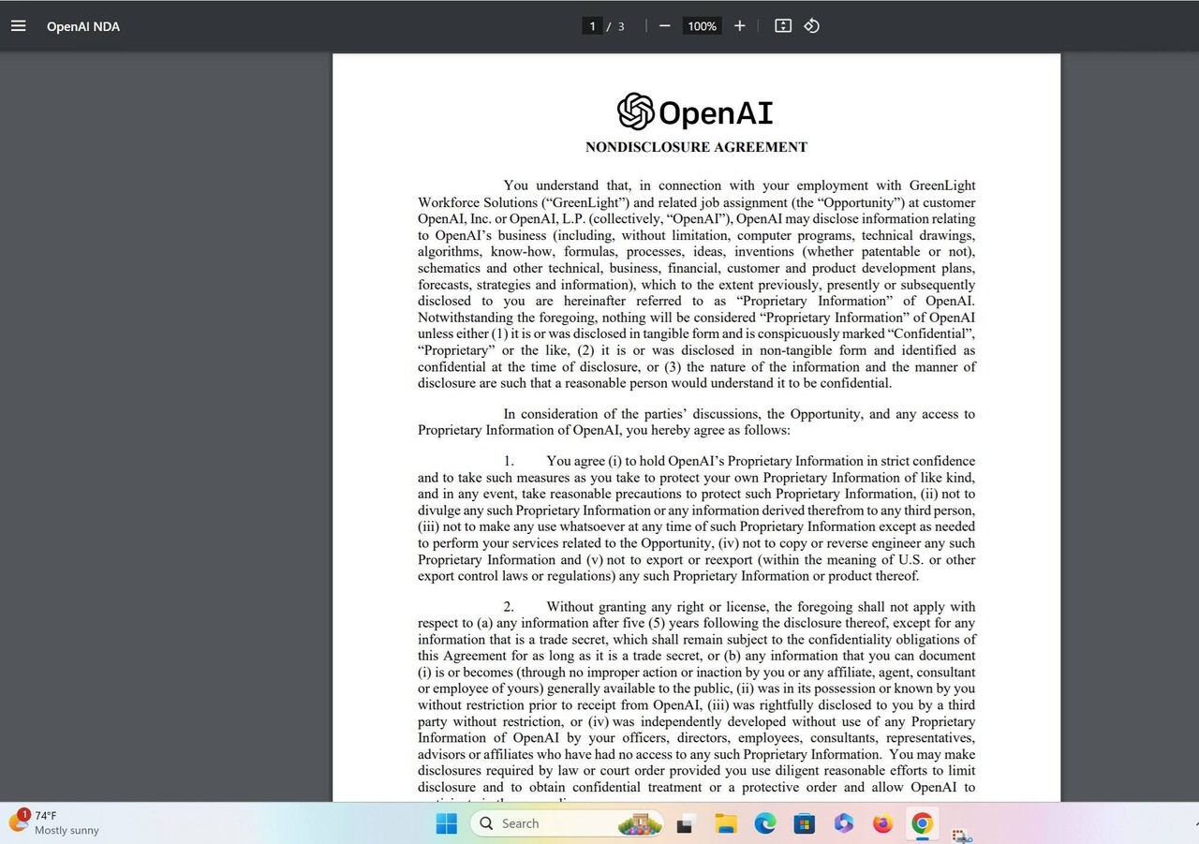Open File Explorer from the taskbar
Screen dimensions: 1199x844
point(725,823)
